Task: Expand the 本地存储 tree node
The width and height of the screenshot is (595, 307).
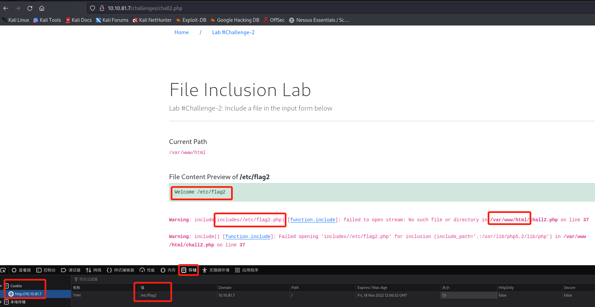Action: pyautogui.click(x=1, y=302)
